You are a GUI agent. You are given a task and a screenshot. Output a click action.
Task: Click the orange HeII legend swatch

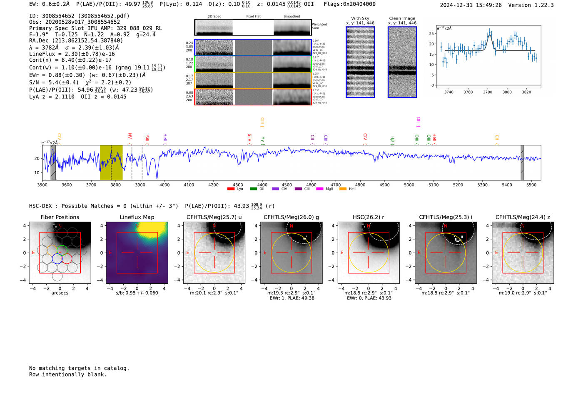coord(343,189)
